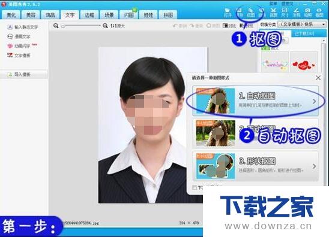Click the 打开 (open) toolbar icon

[x=228, y=13]
